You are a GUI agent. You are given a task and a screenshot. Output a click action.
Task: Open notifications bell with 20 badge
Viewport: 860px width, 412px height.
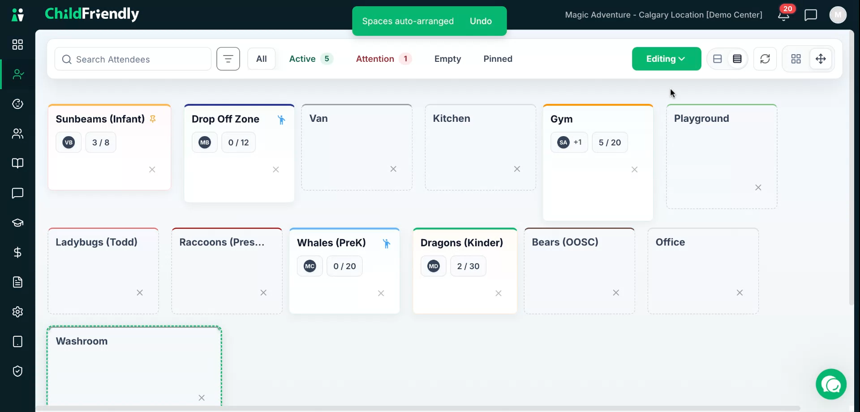783,15
